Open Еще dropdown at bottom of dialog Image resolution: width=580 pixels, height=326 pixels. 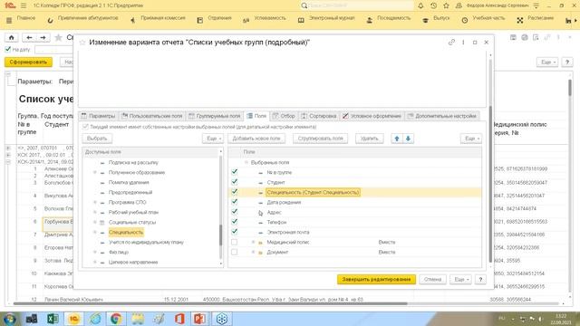pos(461,280)
